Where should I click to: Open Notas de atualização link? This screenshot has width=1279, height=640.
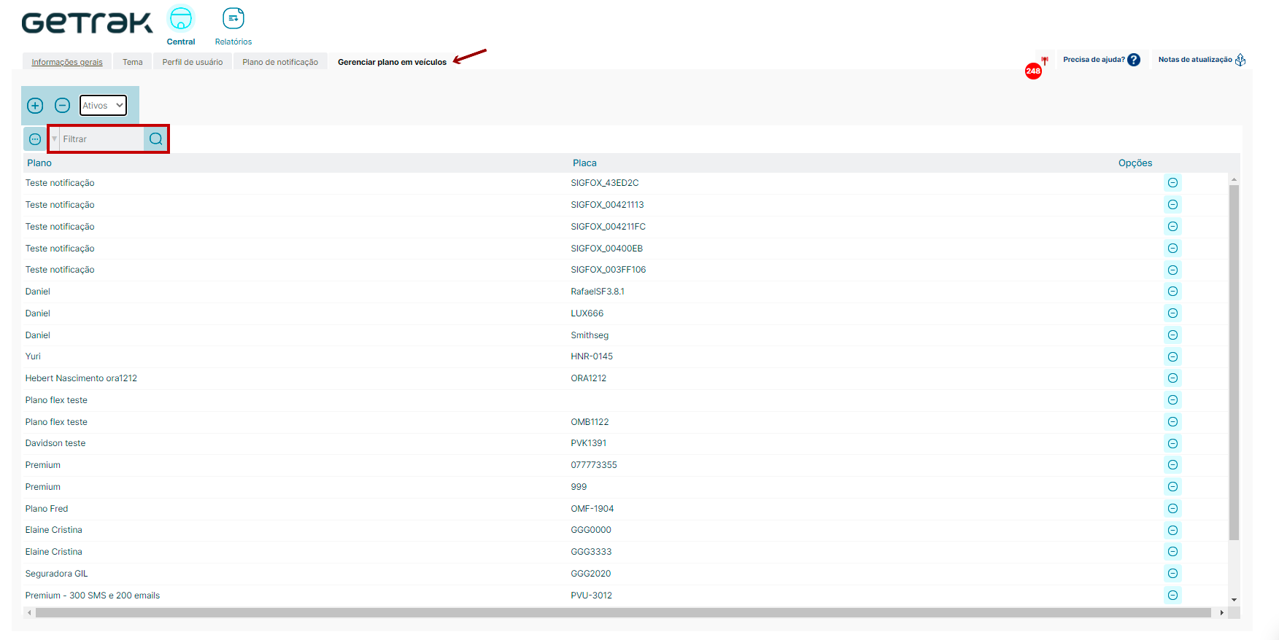(x=1195, y=60)
